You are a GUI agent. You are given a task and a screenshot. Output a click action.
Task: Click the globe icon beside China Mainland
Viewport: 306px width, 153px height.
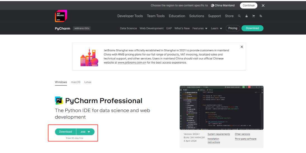212,6
